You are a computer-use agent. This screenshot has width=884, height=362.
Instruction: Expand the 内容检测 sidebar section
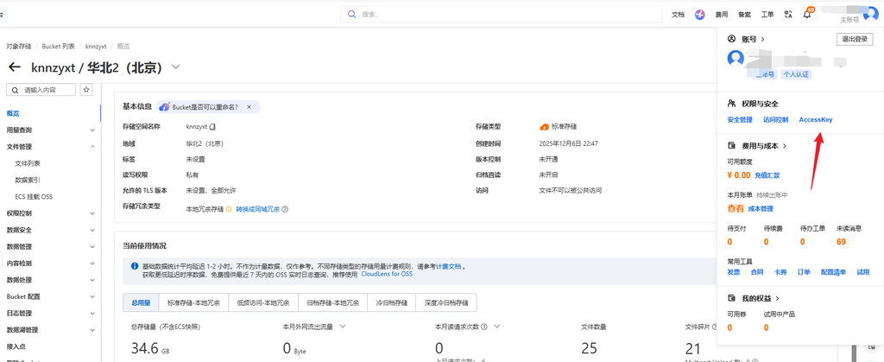coord(92,264)
